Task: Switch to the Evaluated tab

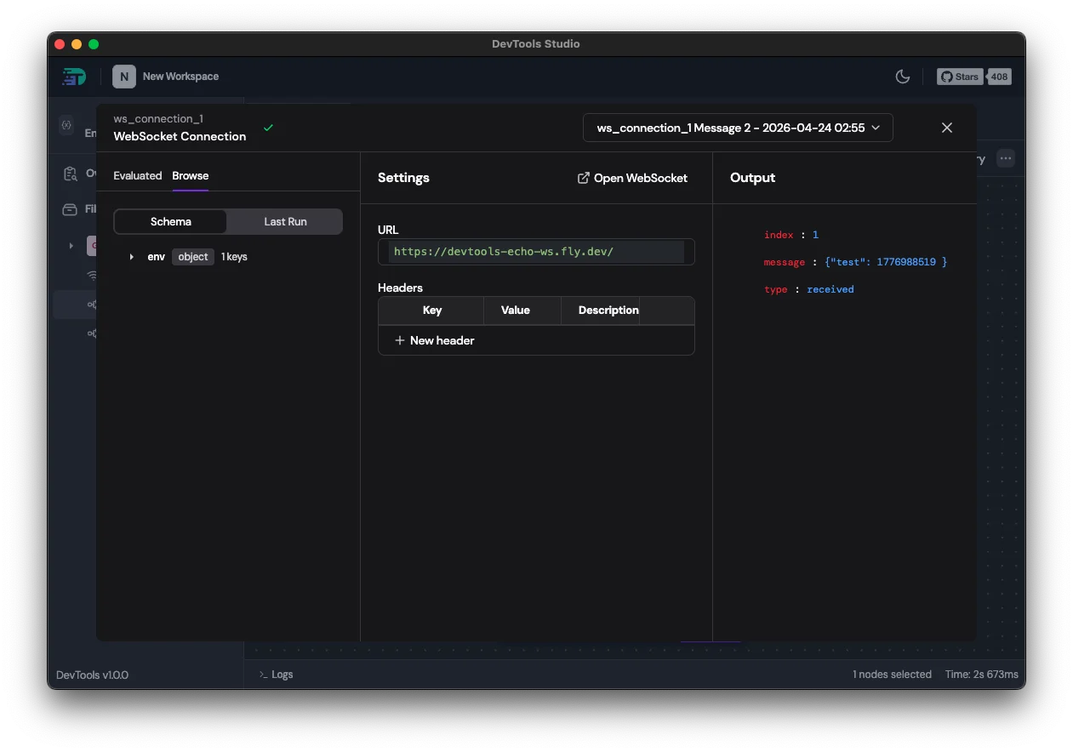Action: coord(138,175)
